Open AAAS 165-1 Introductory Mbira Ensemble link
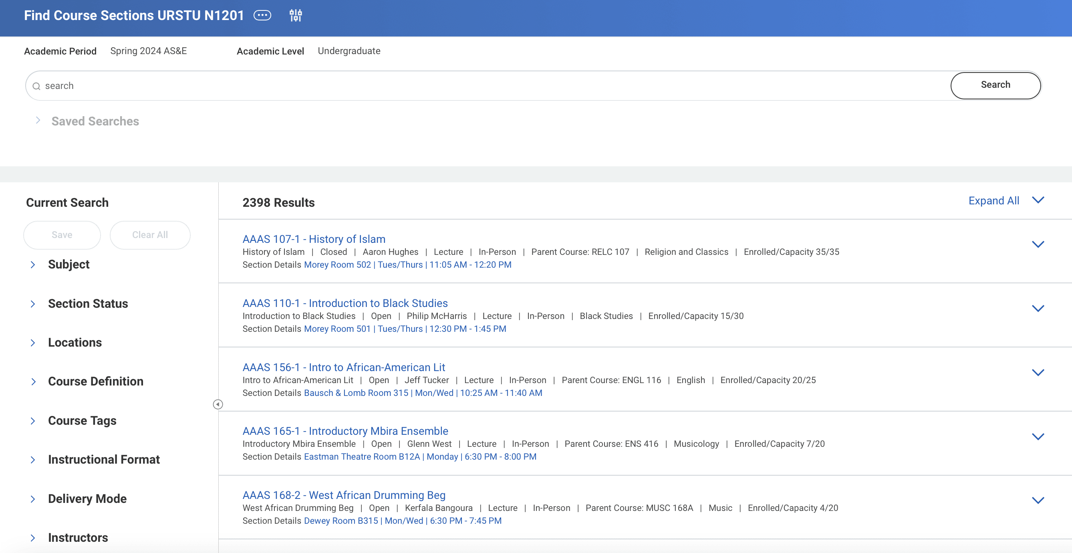1072x553 pixels. pos(345,431)
